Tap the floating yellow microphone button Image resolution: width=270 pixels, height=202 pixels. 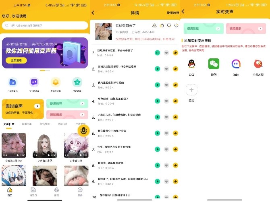click(x=83, y=130)
